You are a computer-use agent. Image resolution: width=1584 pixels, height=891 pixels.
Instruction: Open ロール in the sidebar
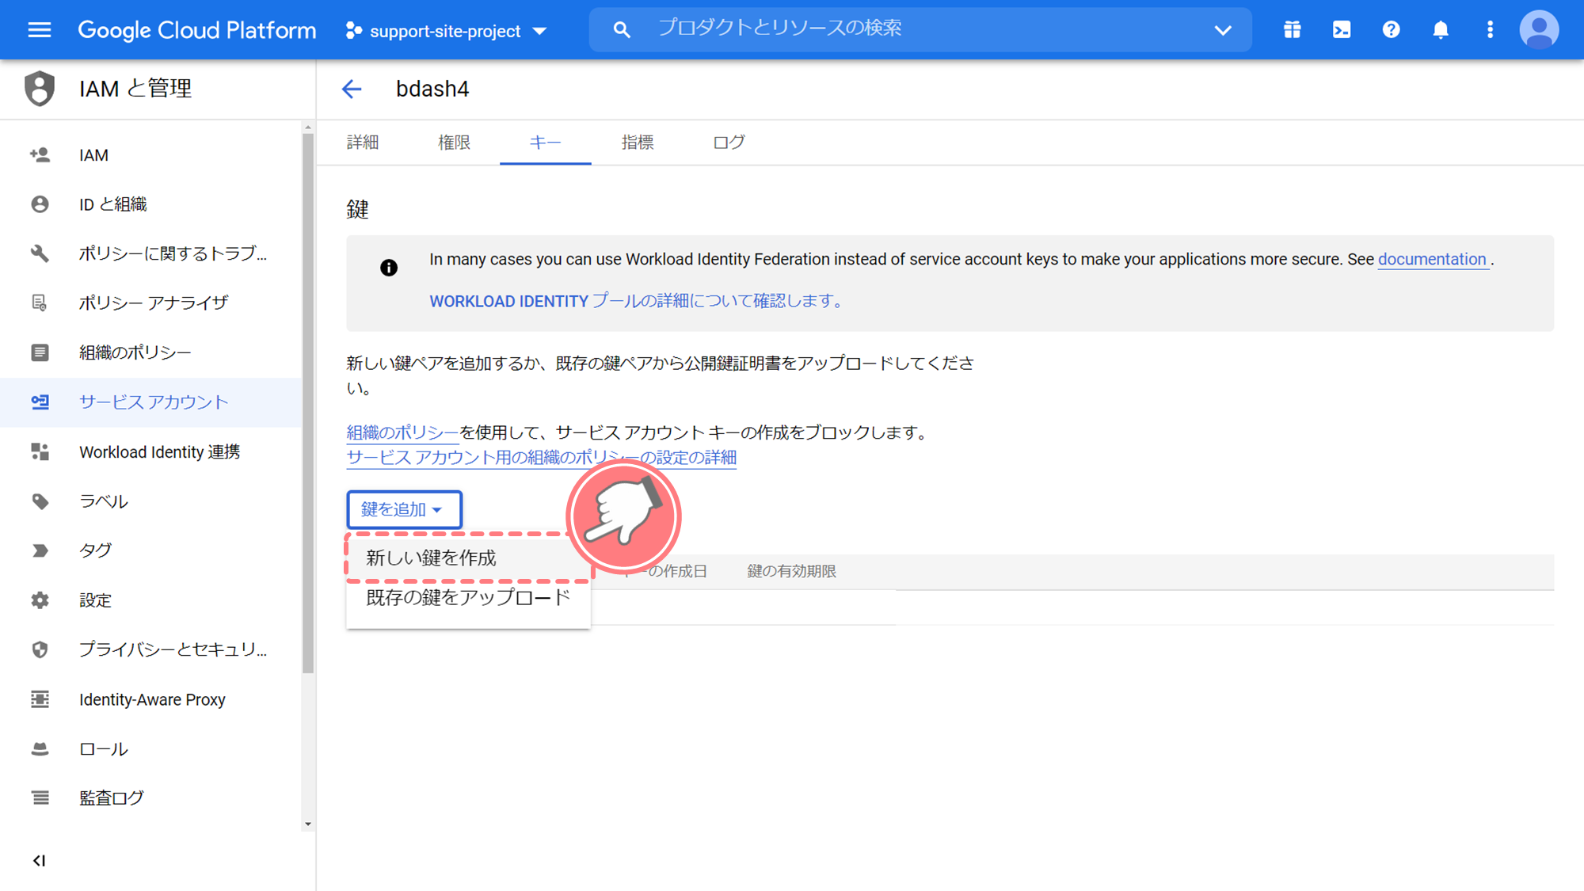[150, 748]
